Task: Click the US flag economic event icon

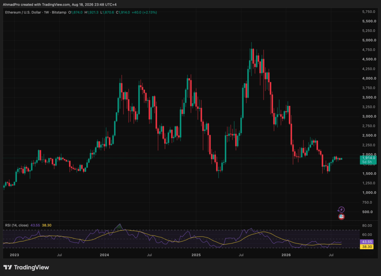Action: click(342, 217)
